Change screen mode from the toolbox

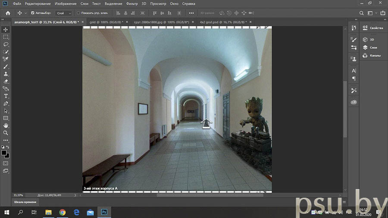click(x=6, y=171)
